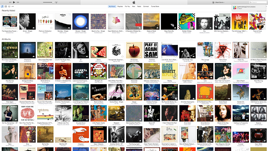Open the AirPlay output icon
The image size is (268, 151).
(x=56, y=2)
